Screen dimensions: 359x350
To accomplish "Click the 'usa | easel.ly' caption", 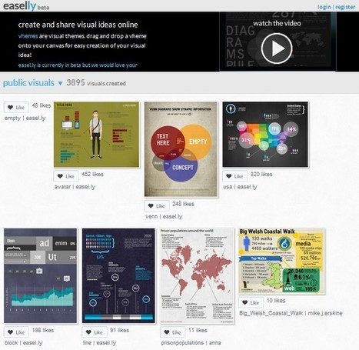I will 240,187.
